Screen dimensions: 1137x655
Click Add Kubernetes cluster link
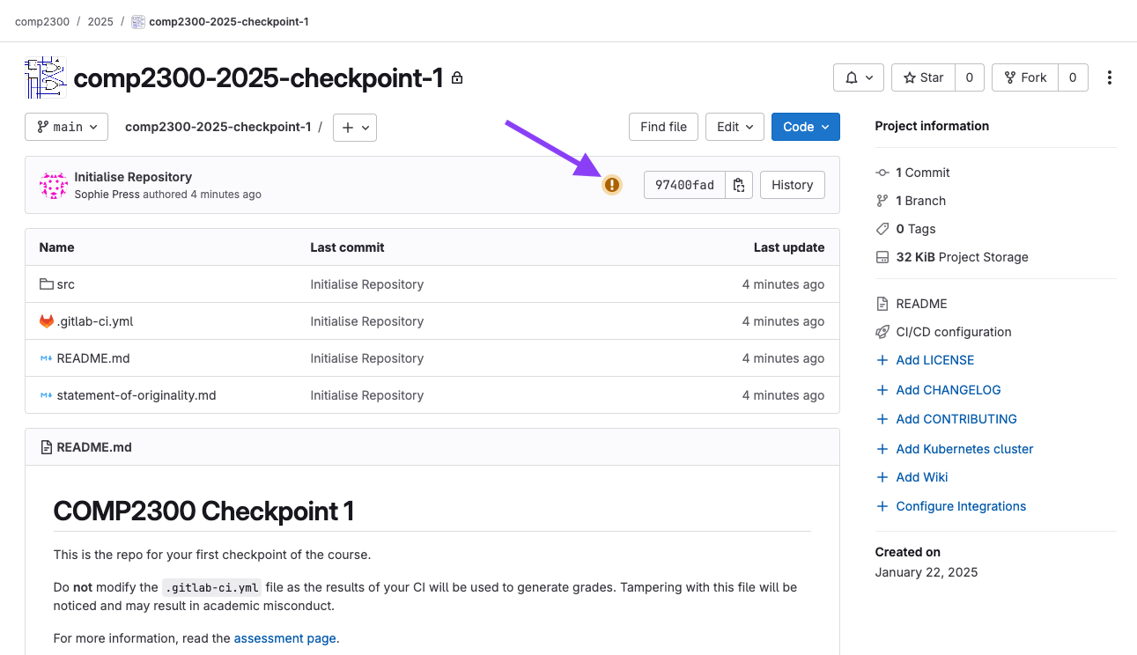point(964,449)
